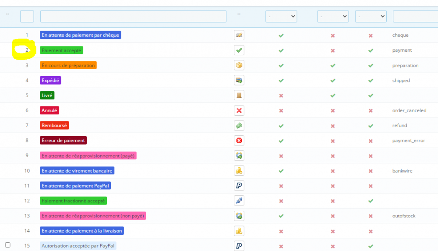Click the Remboursé money icon
Image resolution: width=438 pixels, height=251 pixels.
tap(239, 125)
